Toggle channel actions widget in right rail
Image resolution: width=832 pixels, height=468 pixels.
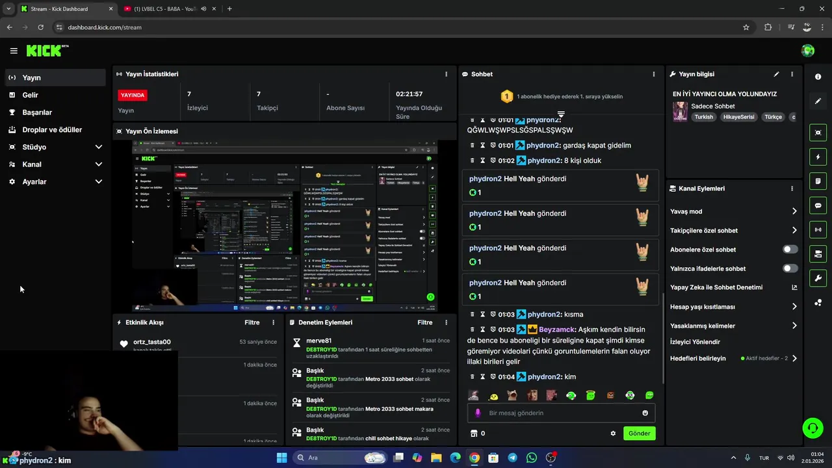(x=818, y=253)
